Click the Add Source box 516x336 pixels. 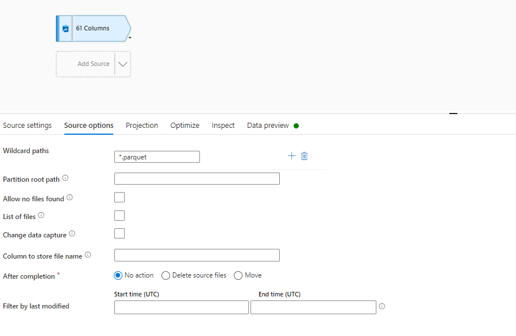[94, 64]
